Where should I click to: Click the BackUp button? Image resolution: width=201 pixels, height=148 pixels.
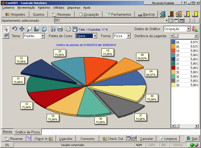[x=146, y=14]
